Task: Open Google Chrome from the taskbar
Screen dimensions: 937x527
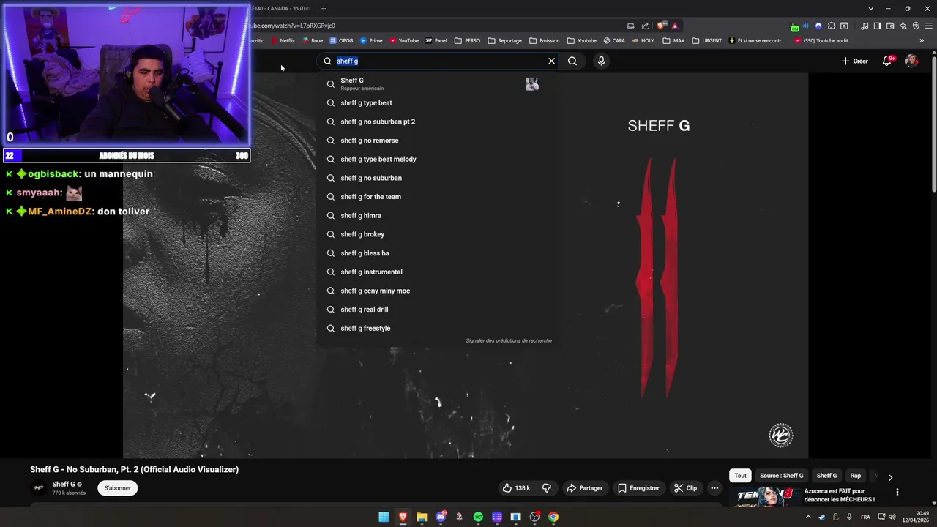Action: tap(553, 517)
